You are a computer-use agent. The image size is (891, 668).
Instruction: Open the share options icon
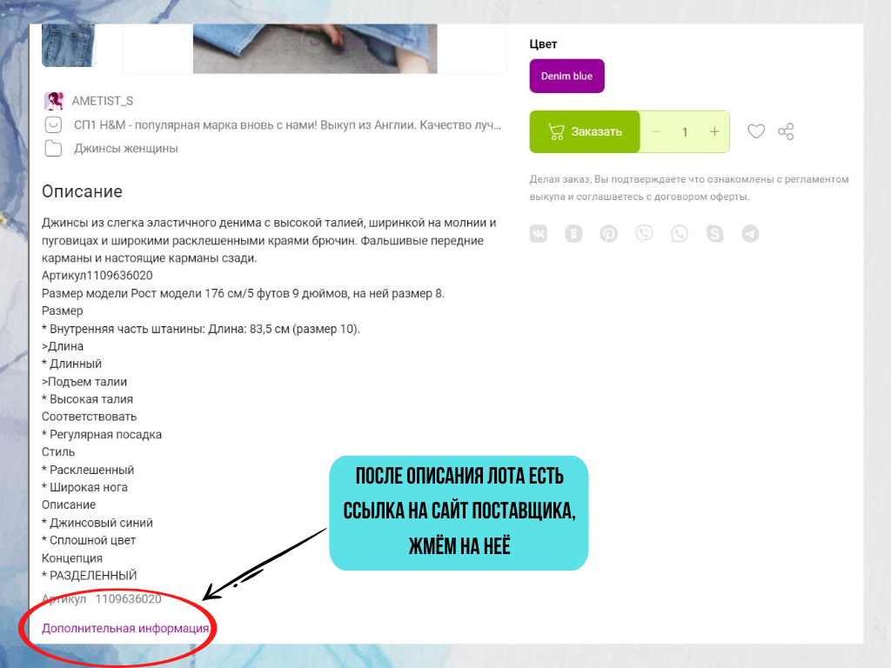click(x=786, y=132)
